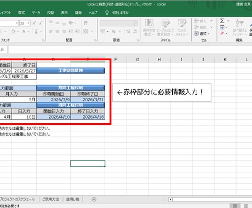This screenshot has height=208, width=252.
Task: Apply the percent style
Action: (113, 31)
